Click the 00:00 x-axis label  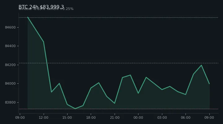[x=138, y=117]
